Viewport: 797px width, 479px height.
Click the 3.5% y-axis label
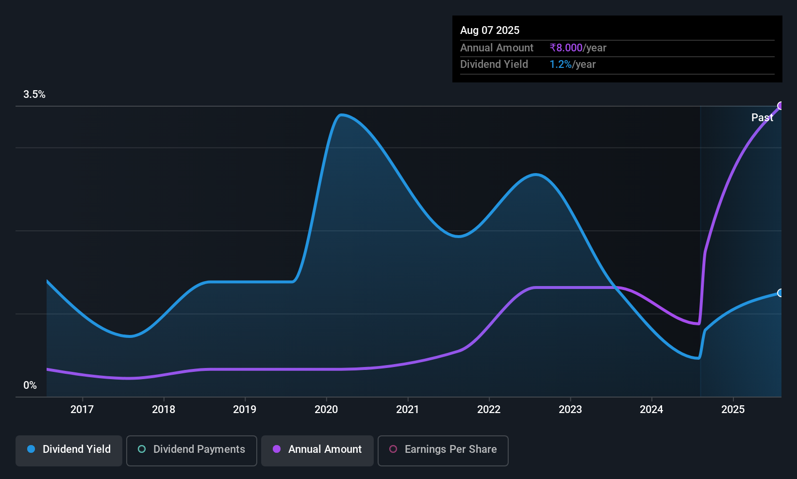34,94
